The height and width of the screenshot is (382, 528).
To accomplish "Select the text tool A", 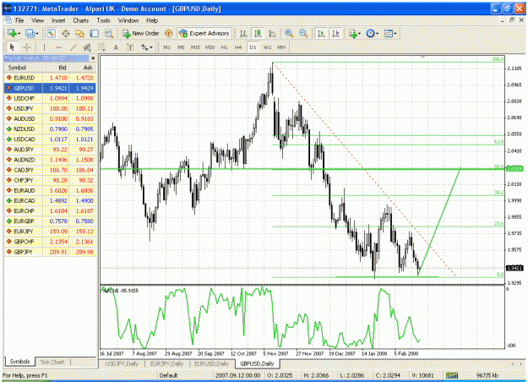I will pos(116,47).
